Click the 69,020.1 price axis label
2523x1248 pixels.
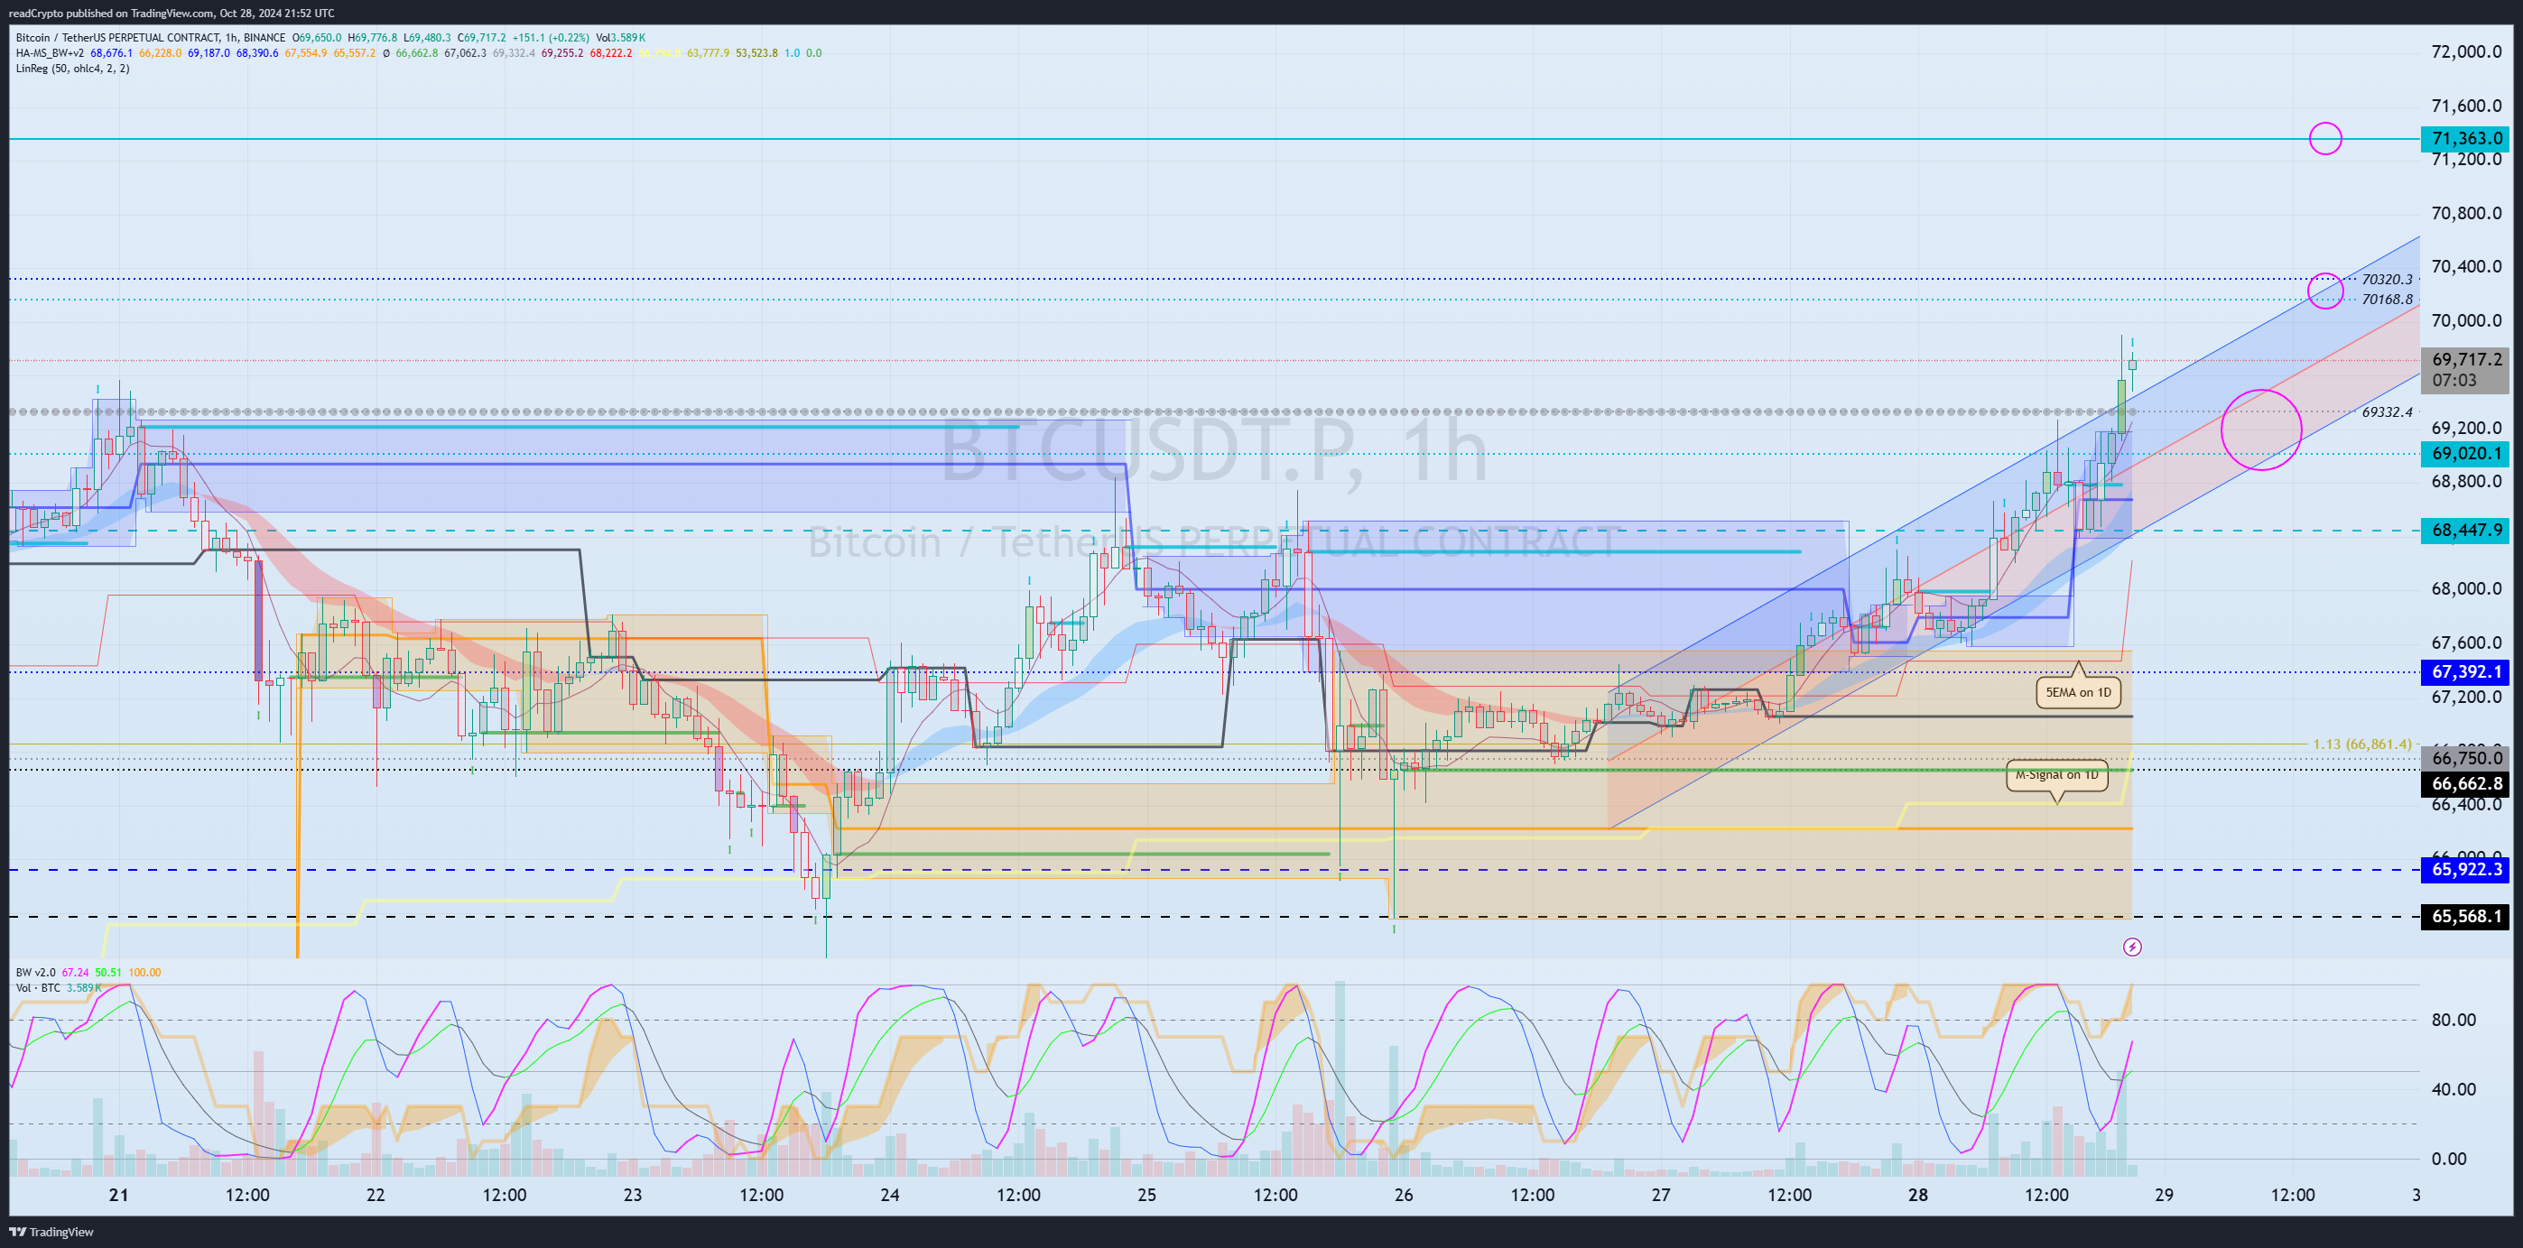pyautogui.click(x=2465, y=453)
